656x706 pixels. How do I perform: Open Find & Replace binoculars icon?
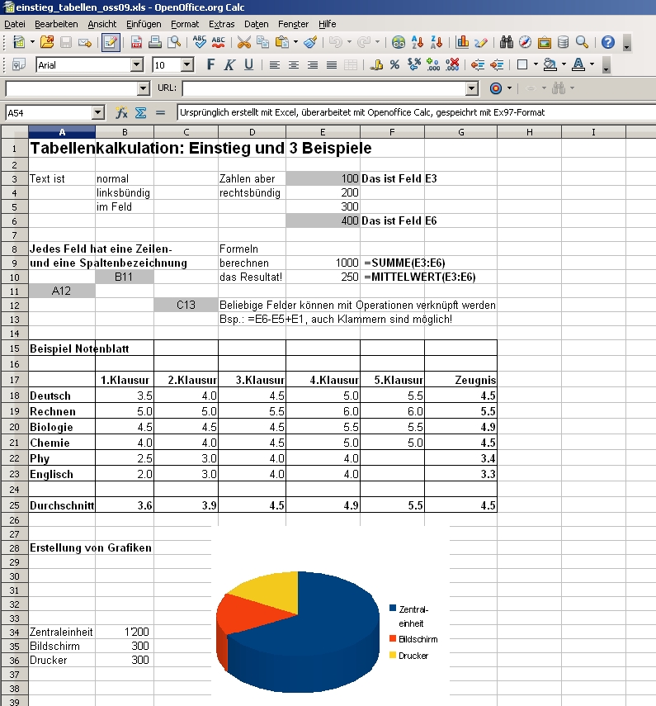click(x=507, y=42)
